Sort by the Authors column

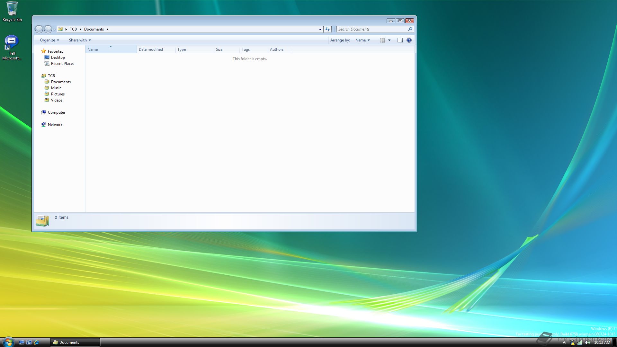279,49
